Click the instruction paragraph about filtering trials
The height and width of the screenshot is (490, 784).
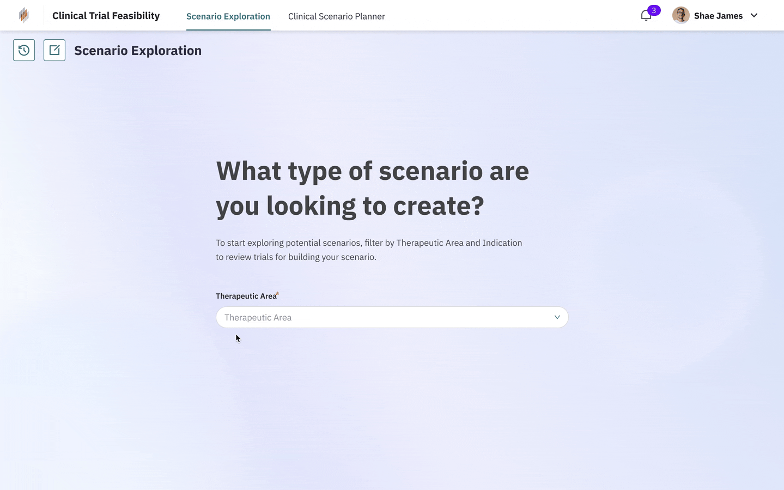[369, 243]
